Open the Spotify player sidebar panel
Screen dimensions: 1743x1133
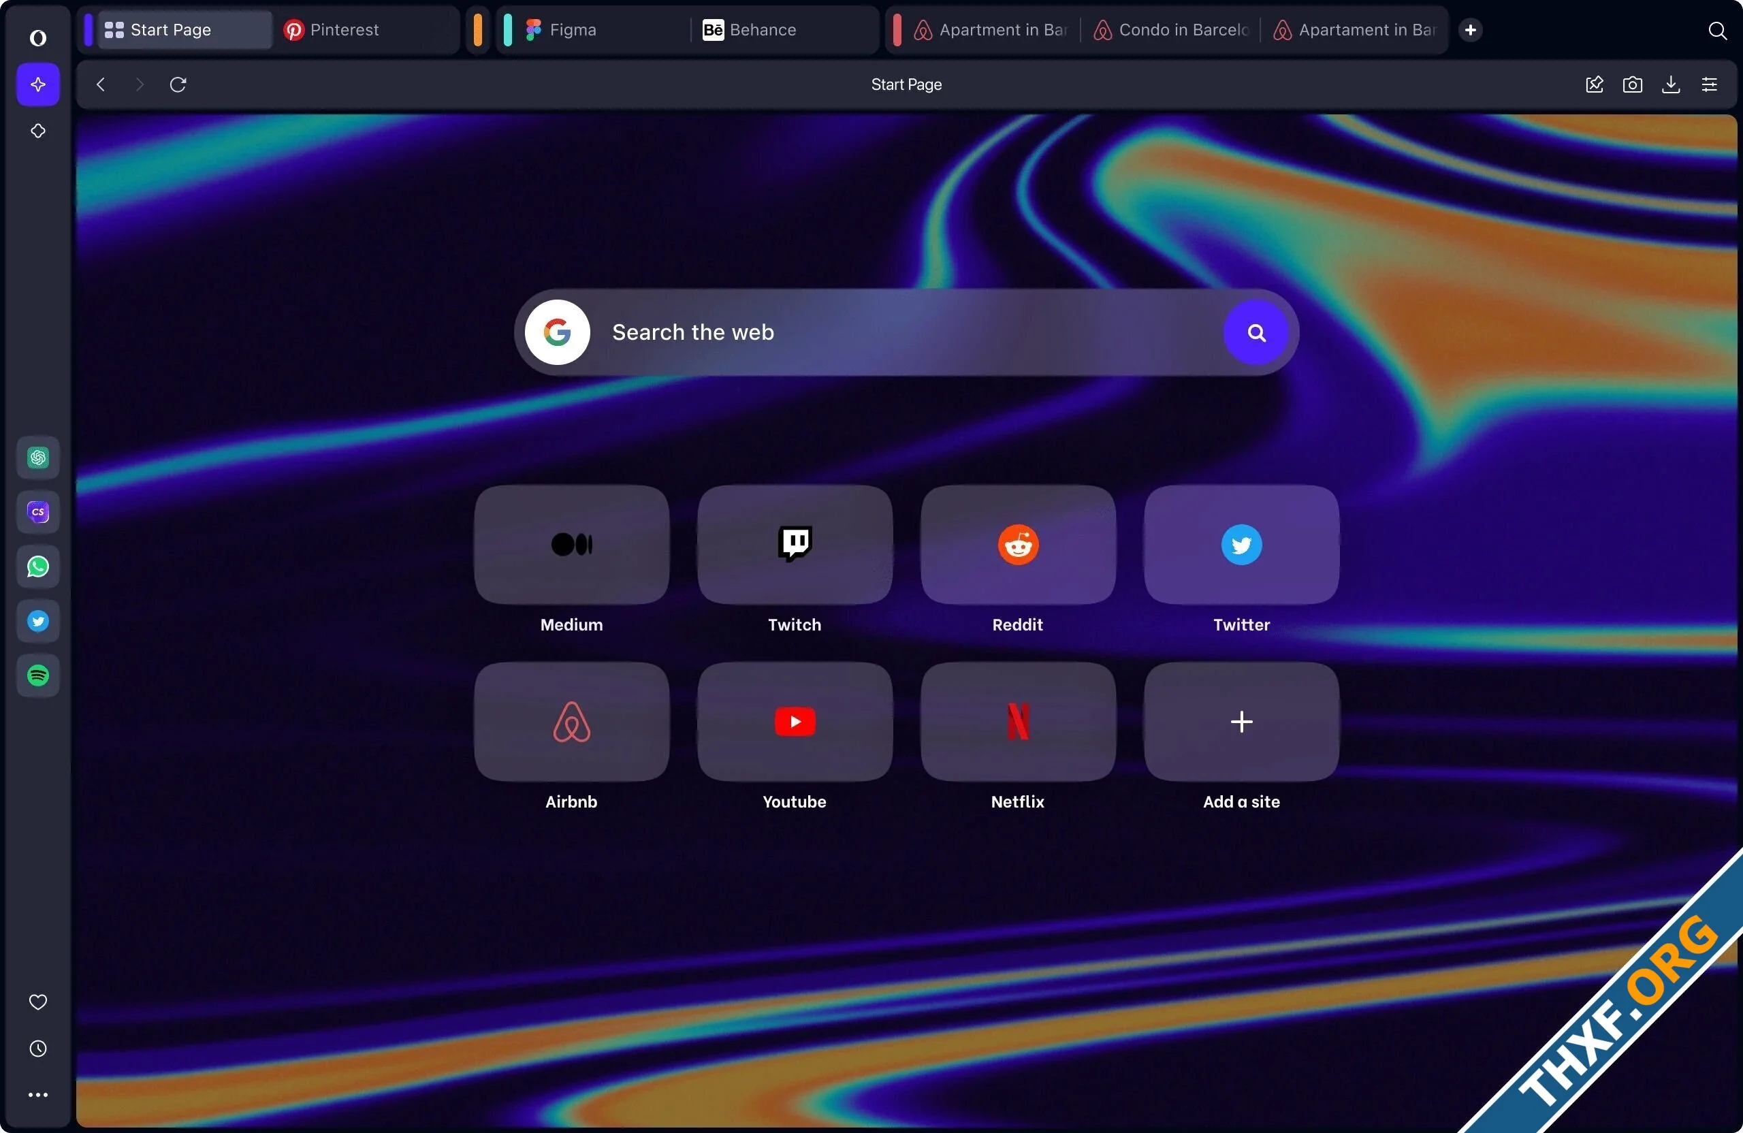pyautogui.click(x=37, y=675)
